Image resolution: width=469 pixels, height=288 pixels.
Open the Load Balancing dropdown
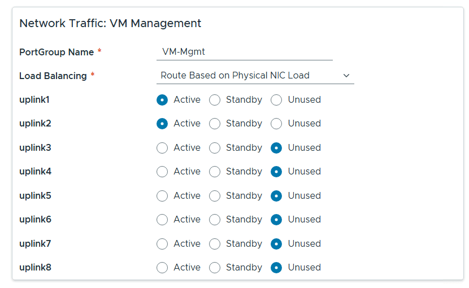[x=255, y=76]
